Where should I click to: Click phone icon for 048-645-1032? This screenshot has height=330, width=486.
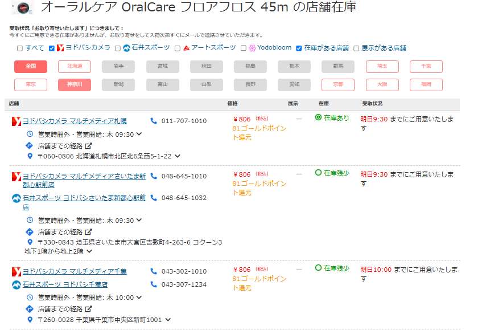point(154,197)
